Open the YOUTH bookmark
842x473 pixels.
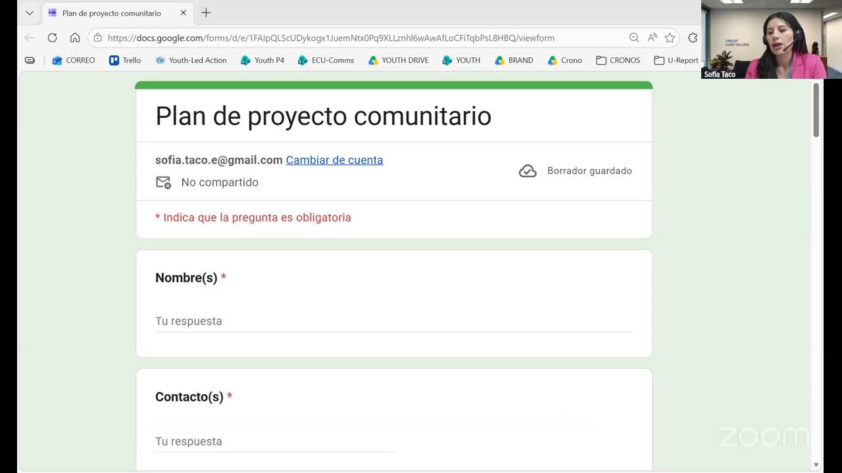[x=461, y=60]
